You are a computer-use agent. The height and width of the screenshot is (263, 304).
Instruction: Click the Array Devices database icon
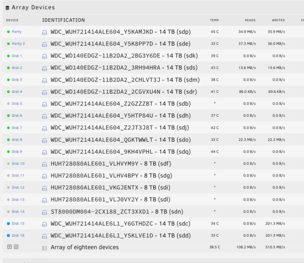[x=7, y=8]
